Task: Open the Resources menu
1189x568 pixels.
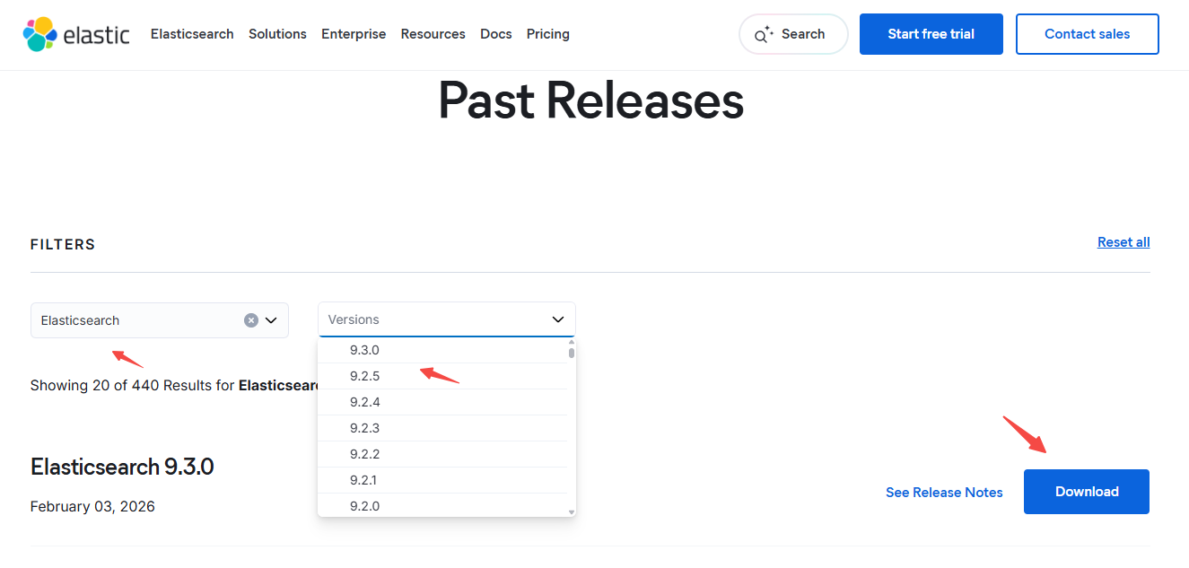Action: 433,34
